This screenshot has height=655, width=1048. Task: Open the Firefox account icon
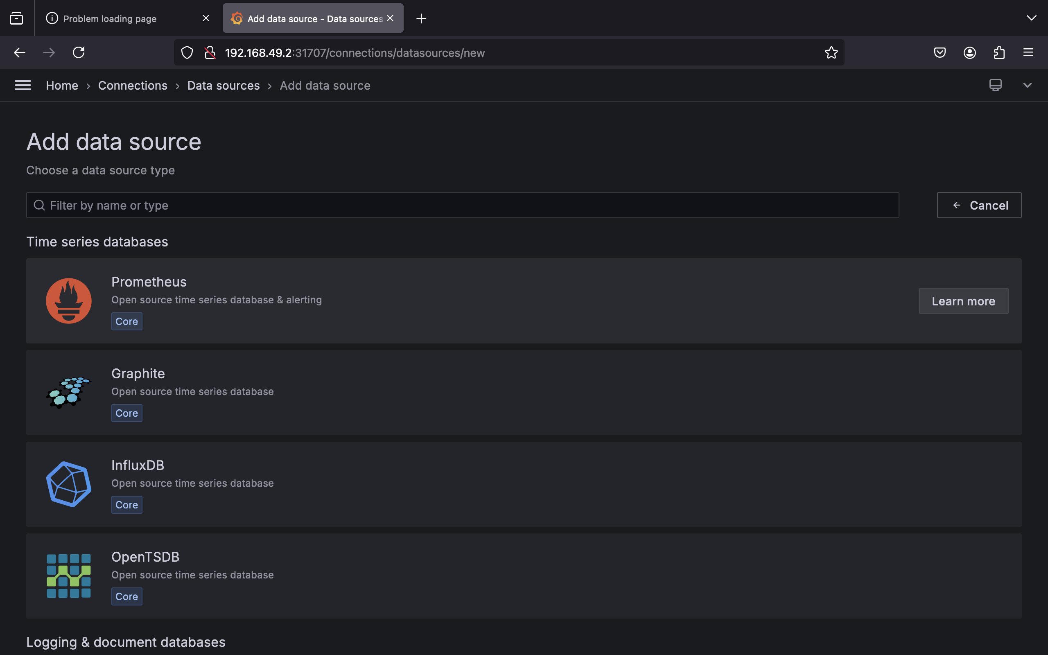(970, 53)
